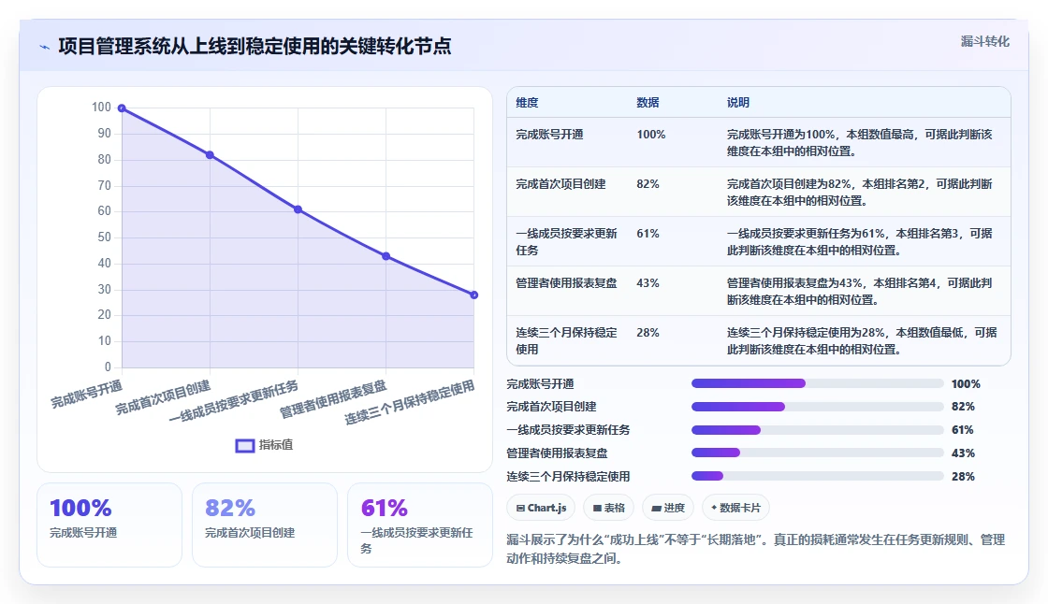
Task: Click the 61% value in the table
Action: click(x=648, y=233)
